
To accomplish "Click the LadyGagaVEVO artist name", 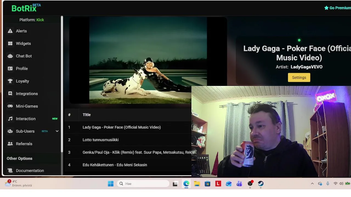I will [x=307, y=67].
